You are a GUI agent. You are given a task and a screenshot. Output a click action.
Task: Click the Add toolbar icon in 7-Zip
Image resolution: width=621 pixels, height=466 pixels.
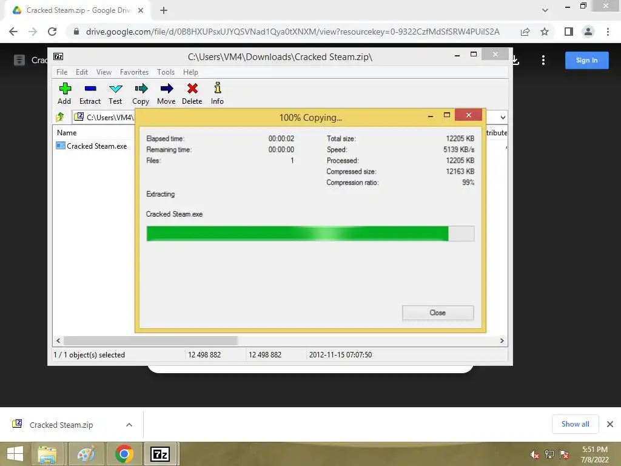64,93
